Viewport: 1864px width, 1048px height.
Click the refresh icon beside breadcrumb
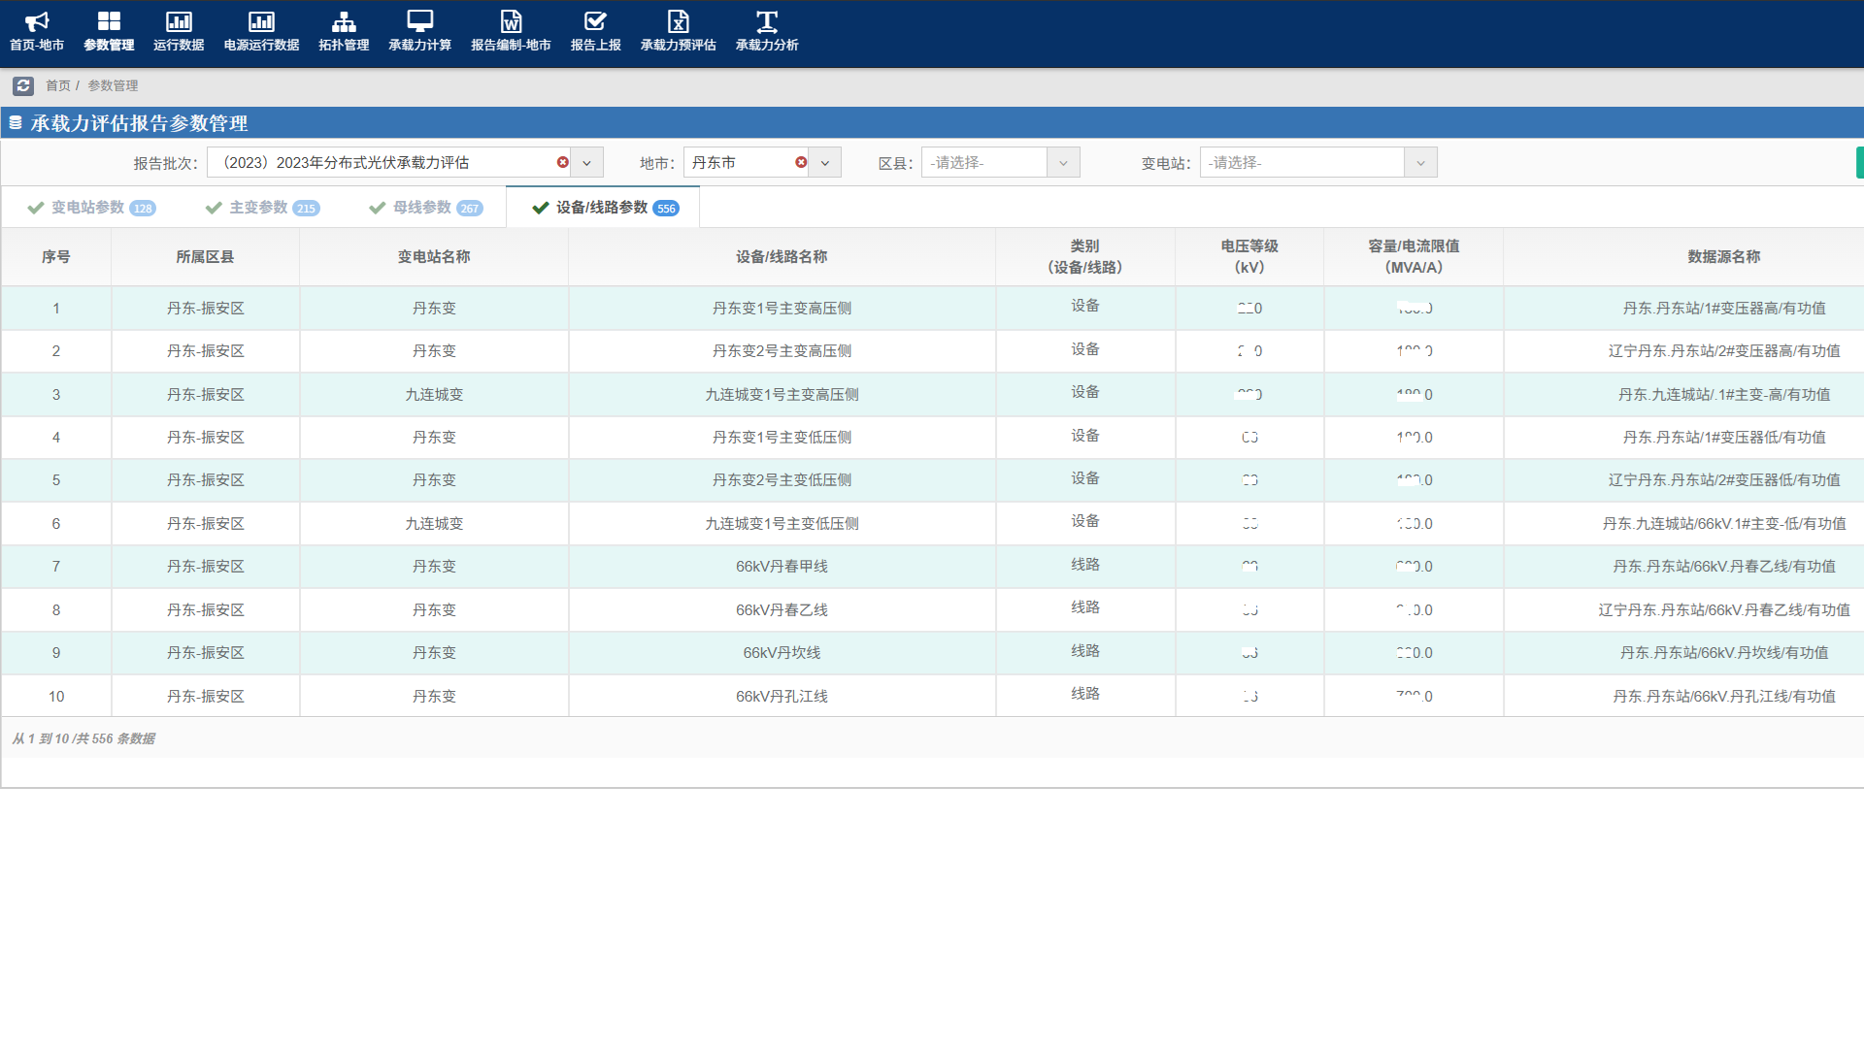[x=23, y=85]
